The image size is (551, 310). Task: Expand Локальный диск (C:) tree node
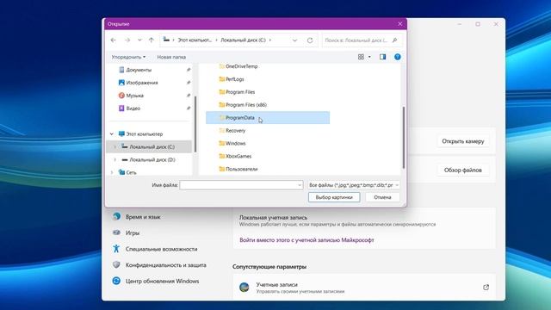click(115, 147)
